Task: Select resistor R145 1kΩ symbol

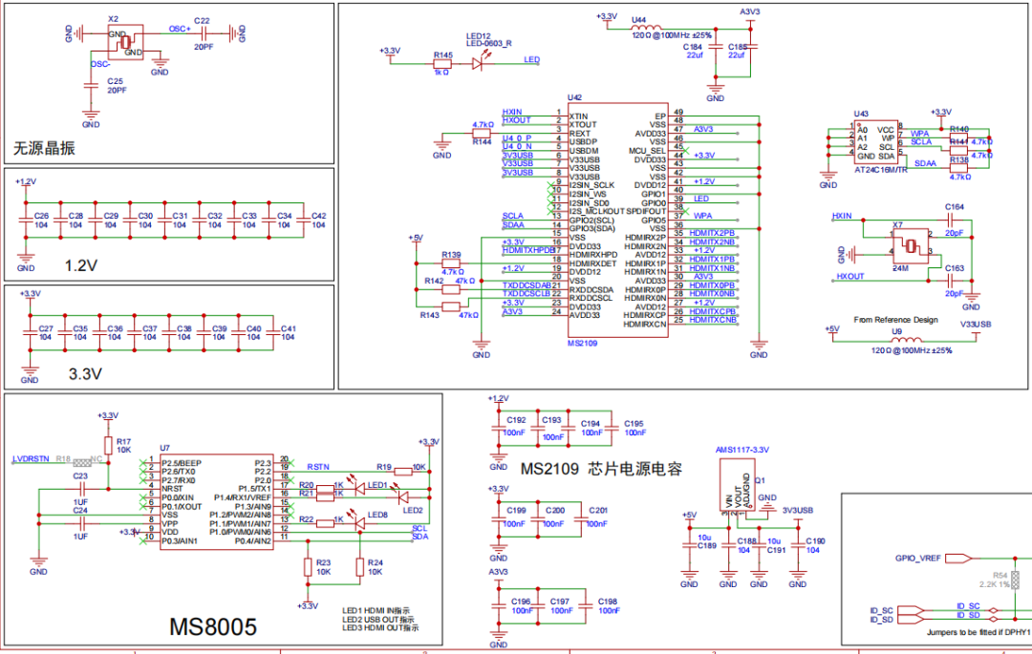Action: pos(442,64)
